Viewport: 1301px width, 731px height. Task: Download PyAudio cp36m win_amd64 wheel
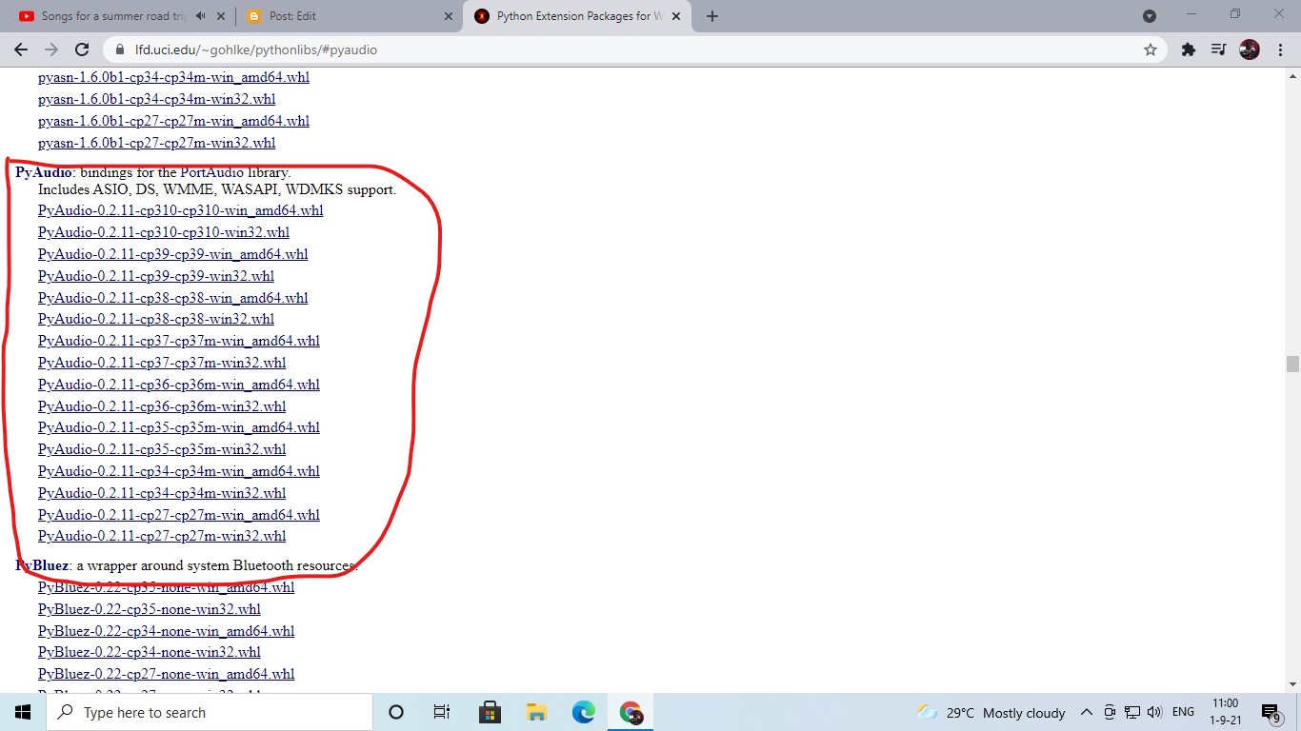(179, 385)
